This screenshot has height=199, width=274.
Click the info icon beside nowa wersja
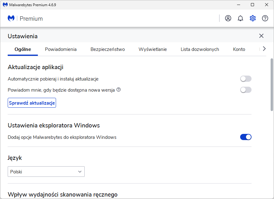tap(119, 90)
